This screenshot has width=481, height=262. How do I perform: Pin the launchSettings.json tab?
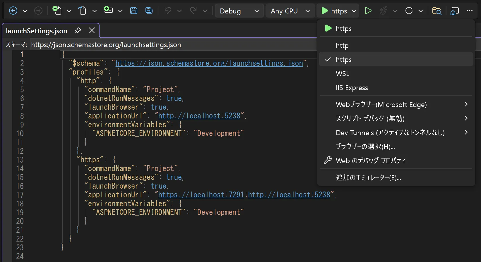(78, 30)
